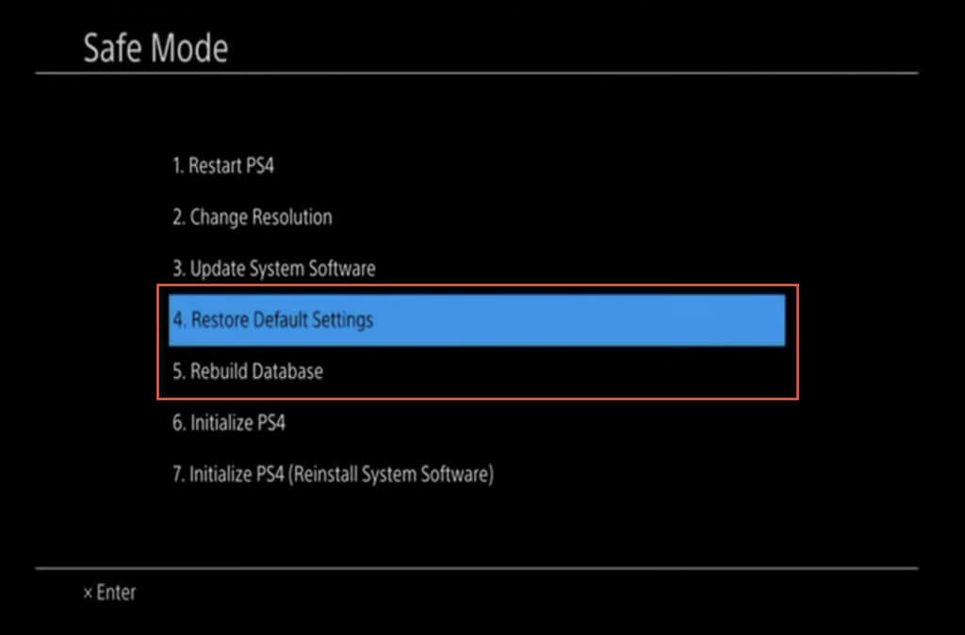
Task: Click the first Safe Mode option
Action: point(223,167)
